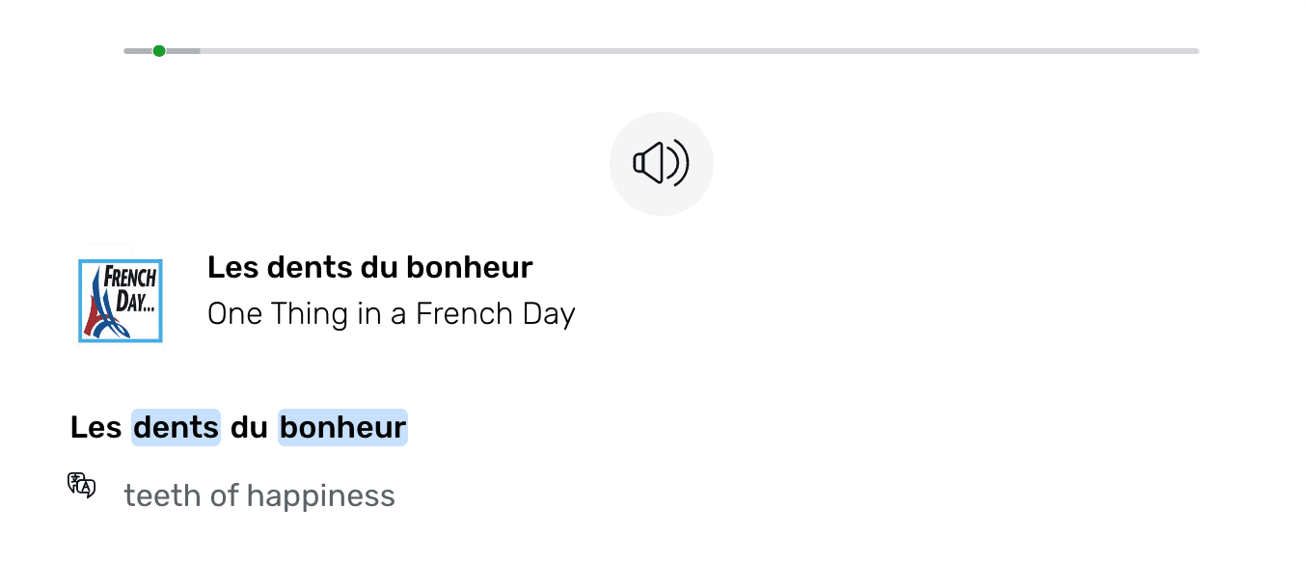Click the word "Les" in the transcript sentence
The width and height of the screenshot is (1306, 561).
click(95, 427)
